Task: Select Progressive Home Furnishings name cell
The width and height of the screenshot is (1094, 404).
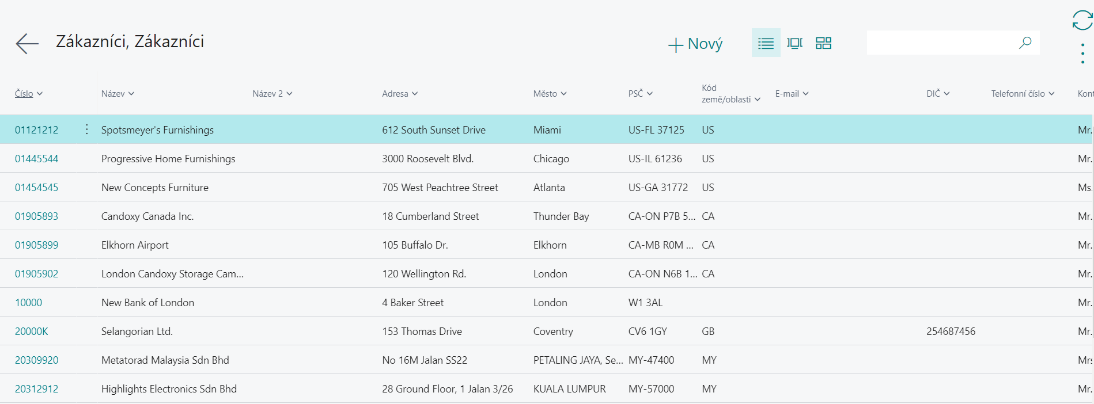Action: [x=168, y=159]
